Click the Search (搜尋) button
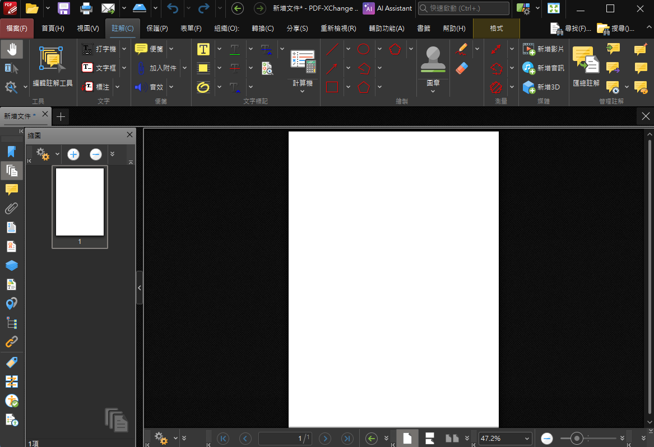 [x=616, y=29]
